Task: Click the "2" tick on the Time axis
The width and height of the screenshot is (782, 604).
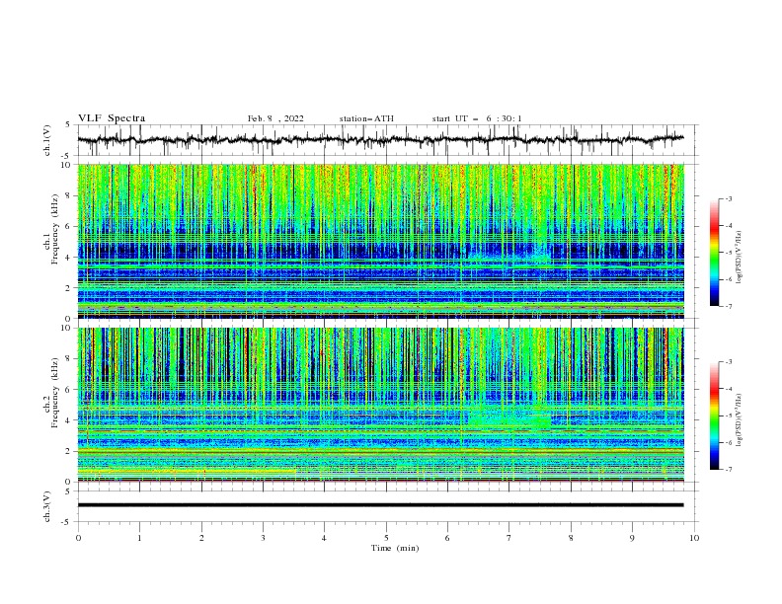Action: [201, 538]
